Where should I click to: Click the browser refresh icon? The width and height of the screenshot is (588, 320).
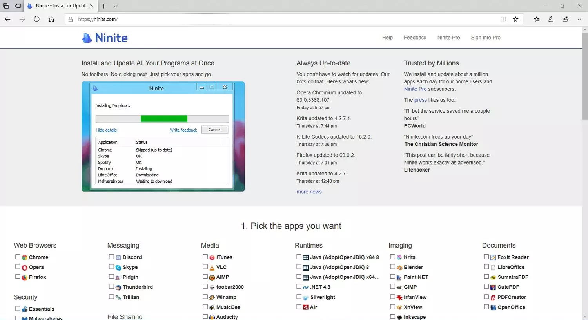(x=37, y=19)
